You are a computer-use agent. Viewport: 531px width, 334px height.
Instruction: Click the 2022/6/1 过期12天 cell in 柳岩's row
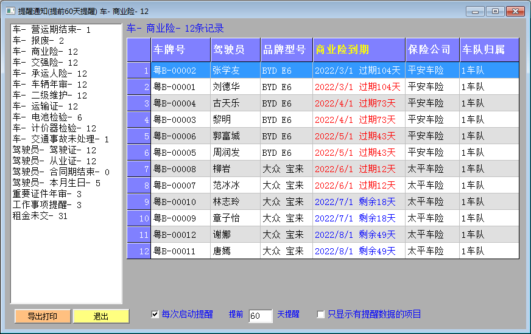pos(359,169)
